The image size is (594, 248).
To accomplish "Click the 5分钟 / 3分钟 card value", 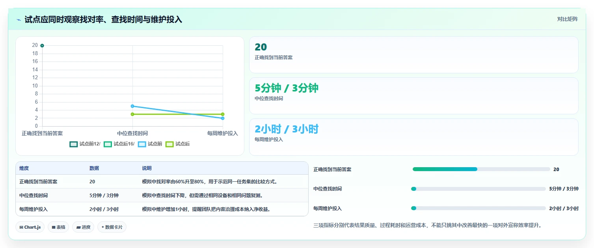I will (287, 88).
